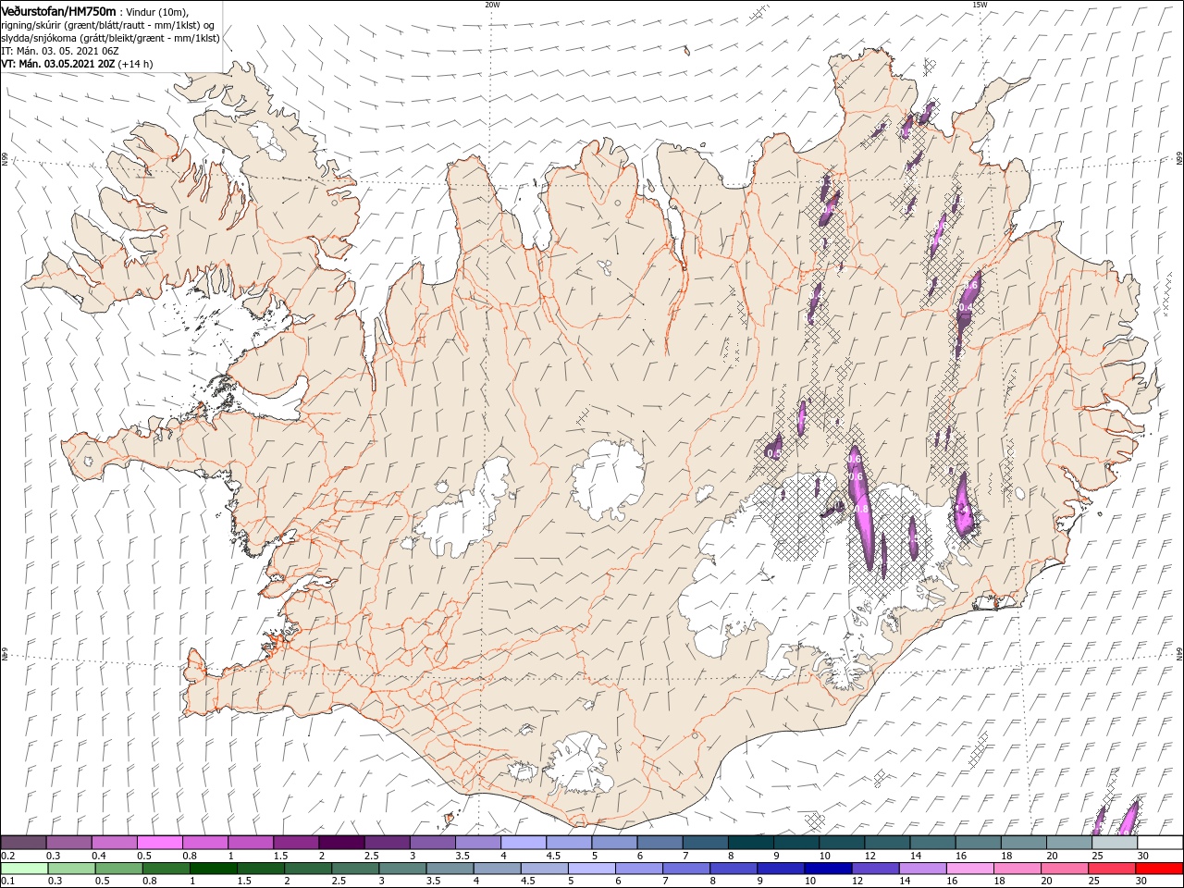This screenshot has height=888, width=1184.
Task: Pick upper legend swatch between 1.5 and 2
Action: (295, 842)
